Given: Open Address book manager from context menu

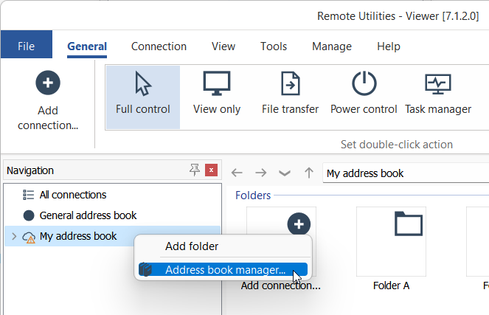Looking at the screenshot, I should [225, 269].
